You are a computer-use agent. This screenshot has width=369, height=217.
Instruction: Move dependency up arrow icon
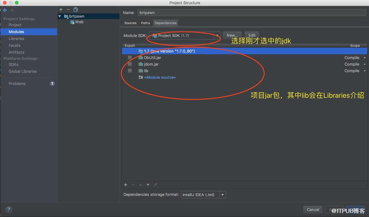pyautogui.click(x=141, y=185)
